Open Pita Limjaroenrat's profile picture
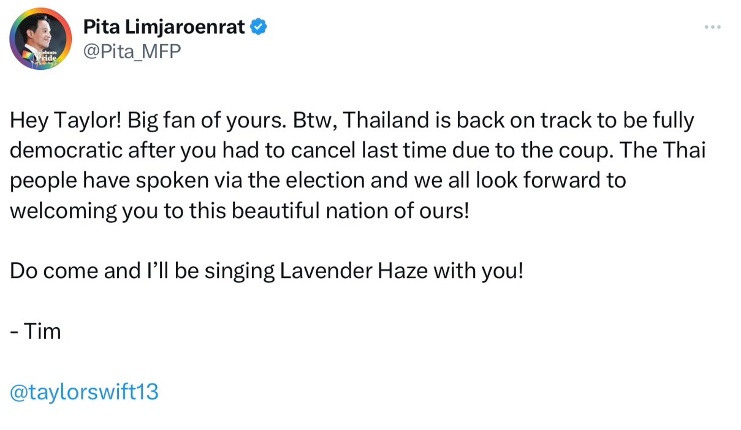This screenshot has height=430, width=741. [x=40, y=39]
